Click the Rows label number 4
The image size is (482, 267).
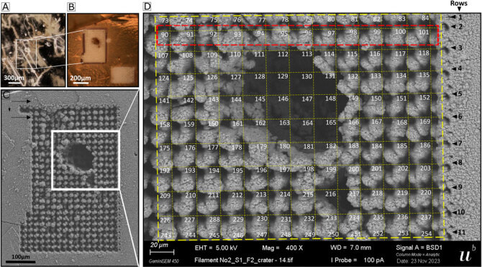point(460,68)
